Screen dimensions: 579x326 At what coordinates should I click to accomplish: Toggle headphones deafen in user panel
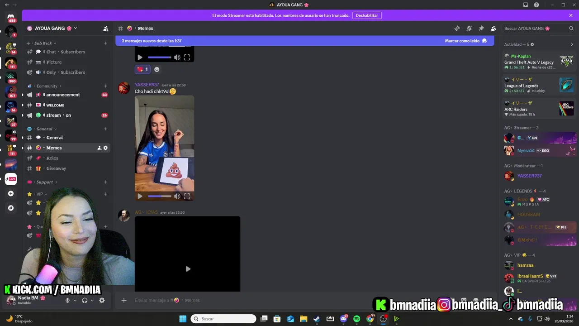pyautogui.click(x=85, y=300)
